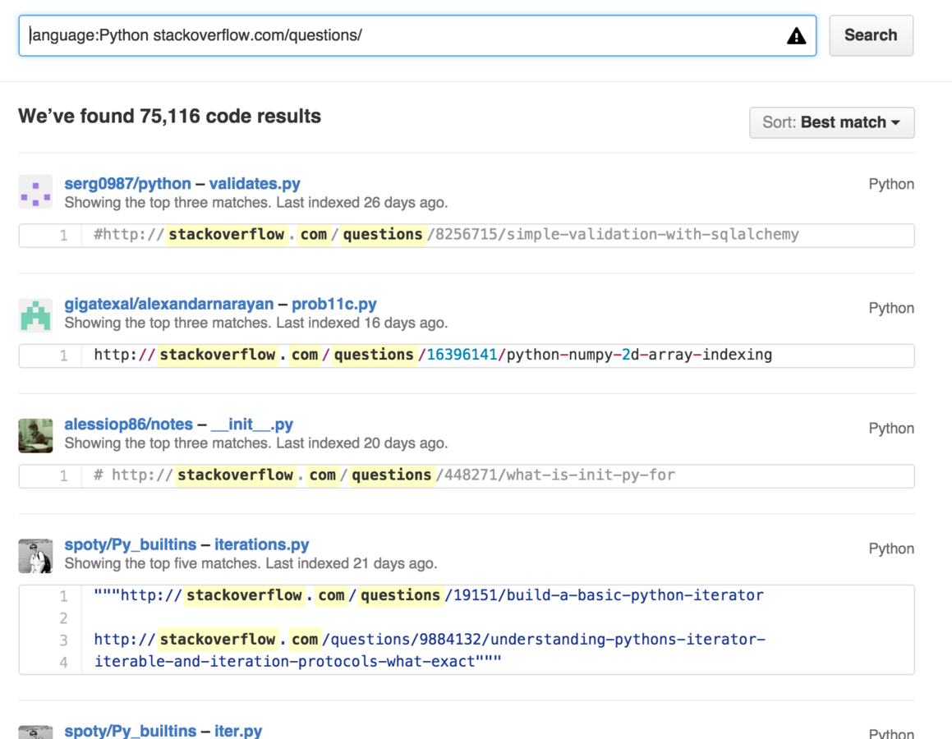Open the iterations.py file link
952x739 pixels.
point(262,544)
